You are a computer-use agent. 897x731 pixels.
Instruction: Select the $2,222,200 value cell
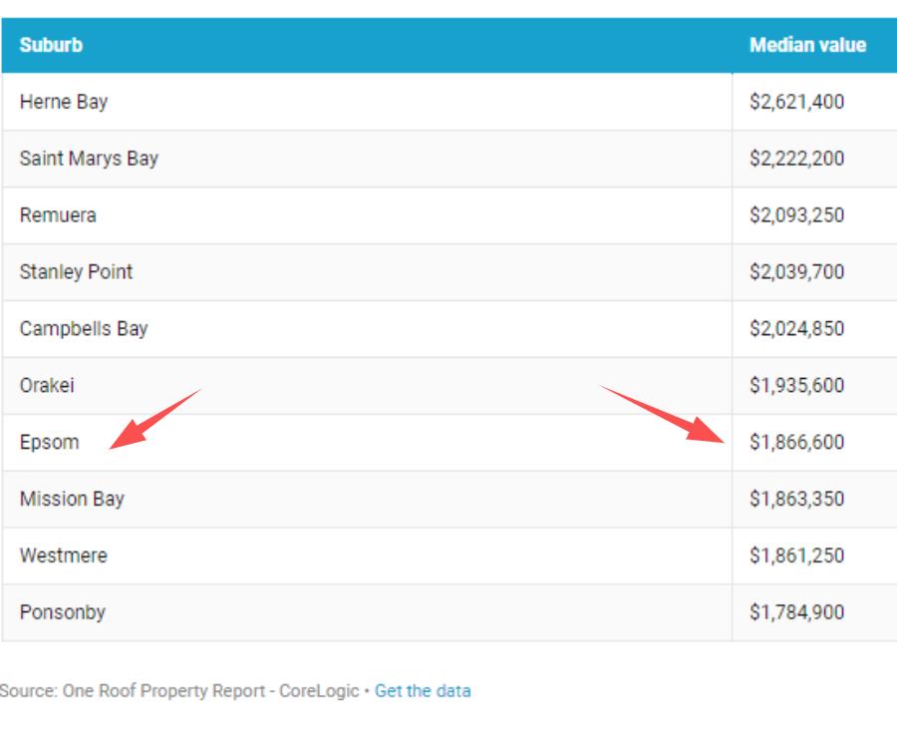click(796, 159)
